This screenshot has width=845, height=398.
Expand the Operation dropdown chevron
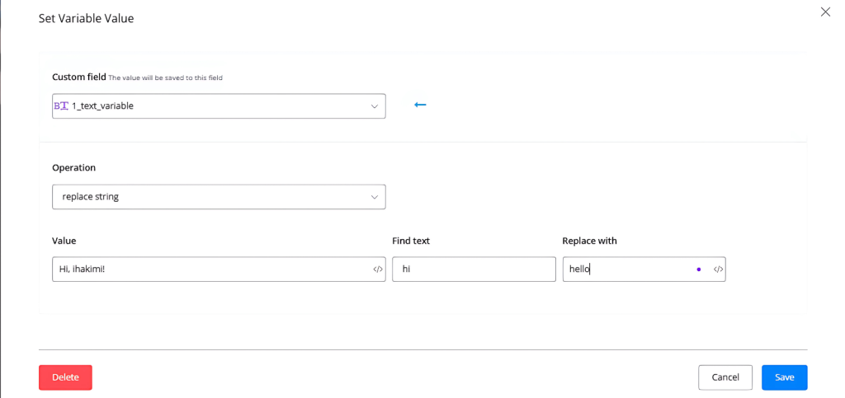tap(374, 197)
